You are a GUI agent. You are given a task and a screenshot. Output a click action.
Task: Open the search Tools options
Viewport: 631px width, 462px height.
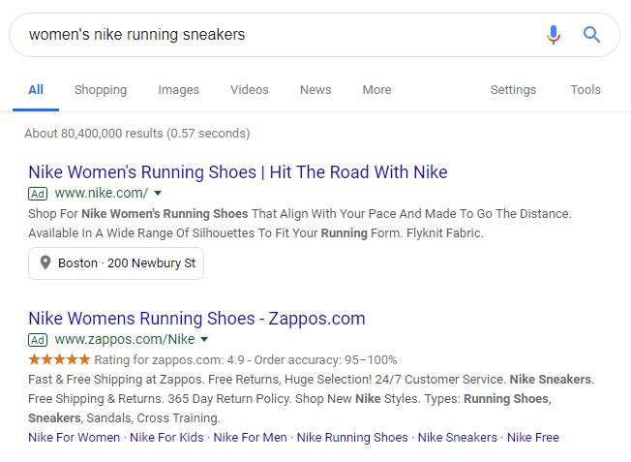tap(586, 90)
